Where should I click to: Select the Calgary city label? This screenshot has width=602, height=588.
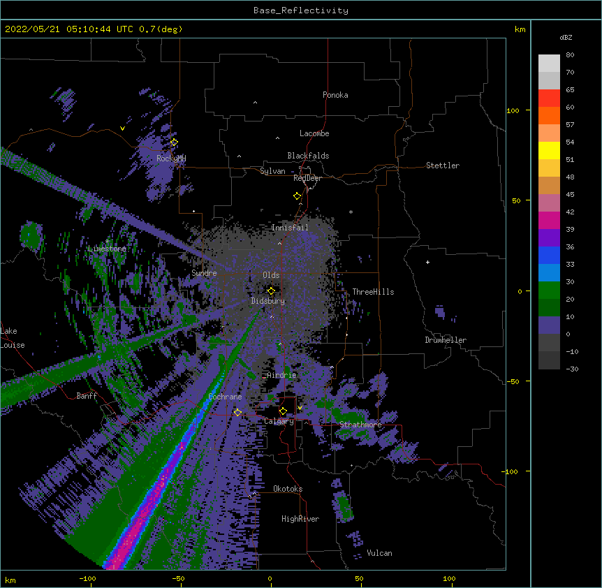click(279, 421)
